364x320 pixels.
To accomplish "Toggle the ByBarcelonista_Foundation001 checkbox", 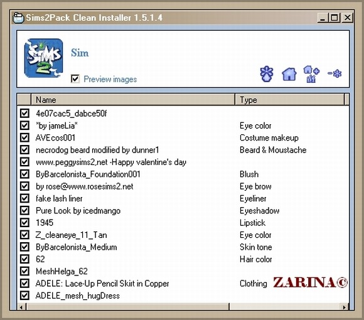I will 24,174.
